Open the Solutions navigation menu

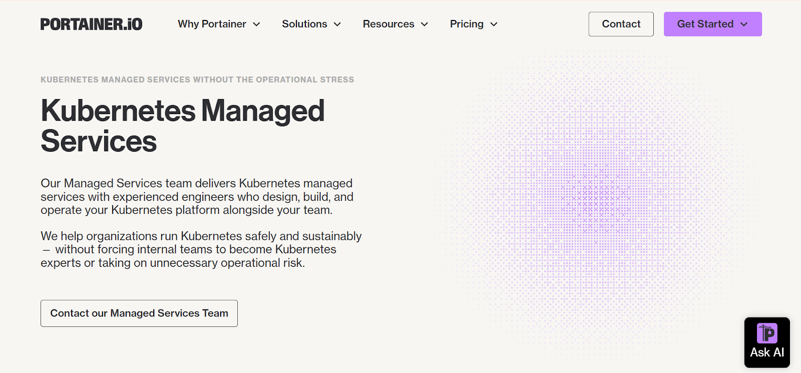(311, 24)
